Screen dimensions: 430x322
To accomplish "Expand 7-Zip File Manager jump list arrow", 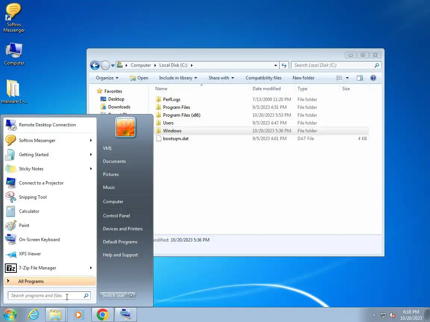I will click(x=91, y=268).
